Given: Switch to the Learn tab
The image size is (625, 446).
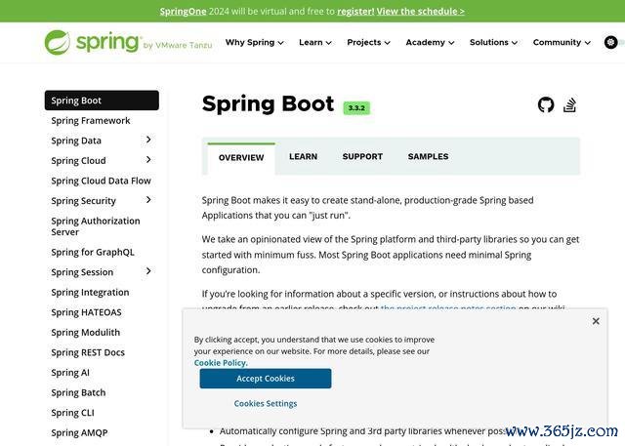Looking at the screenshot, I should [303, 156].
